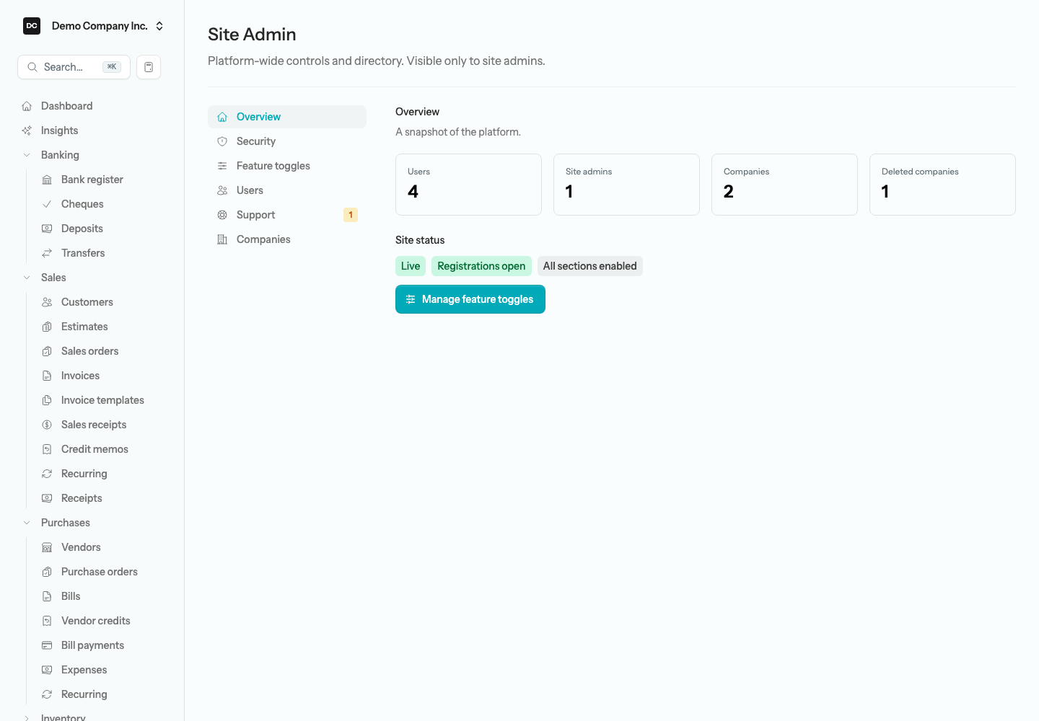Image resolution: width=1039 pixels, height=721 pixels.
Task: Collapse the Sales section
Action: 27,278
